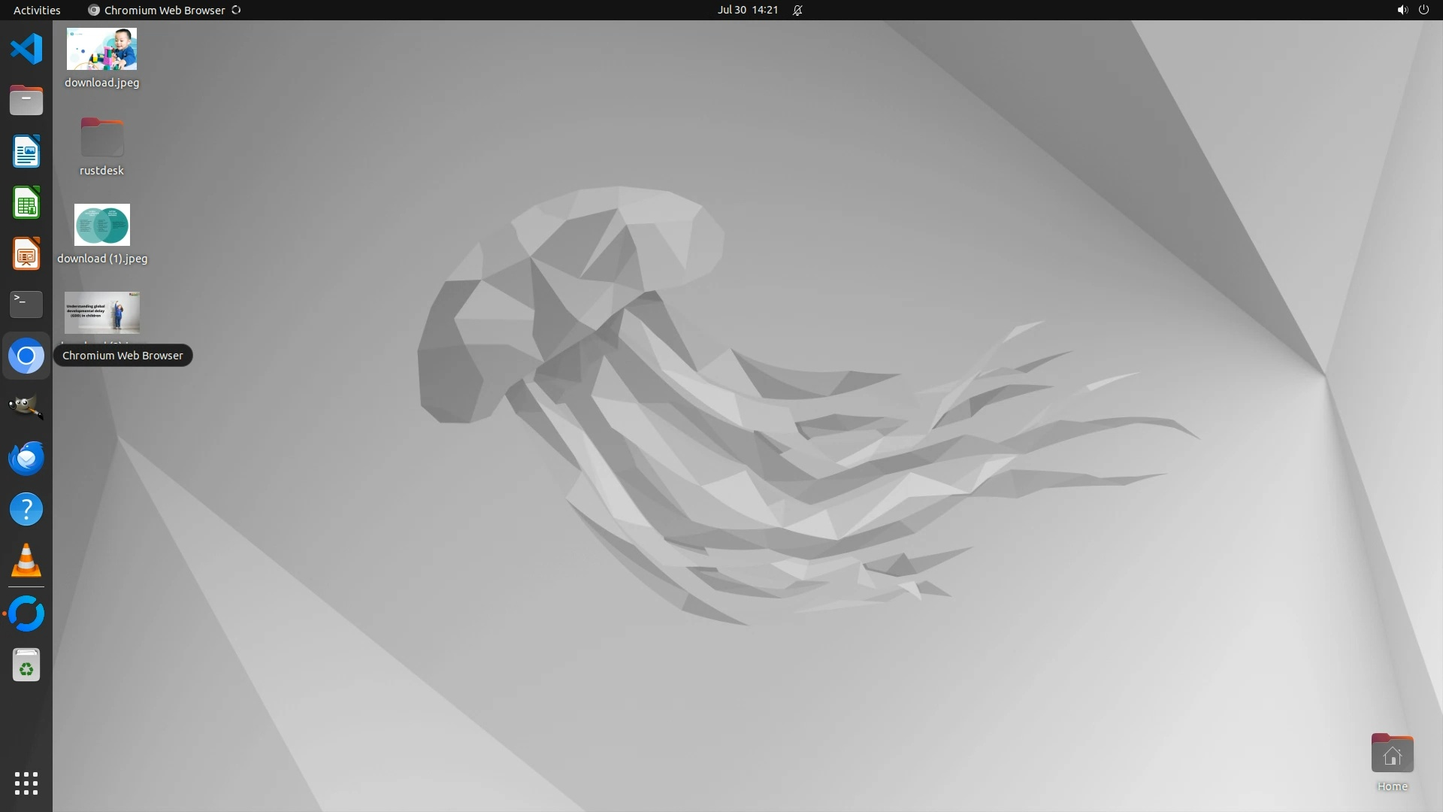Open the Chromium Web Browser top-bar menu
Image resolution: width=1443 pixels, height=812 pixels.
(x=164, y=10)
